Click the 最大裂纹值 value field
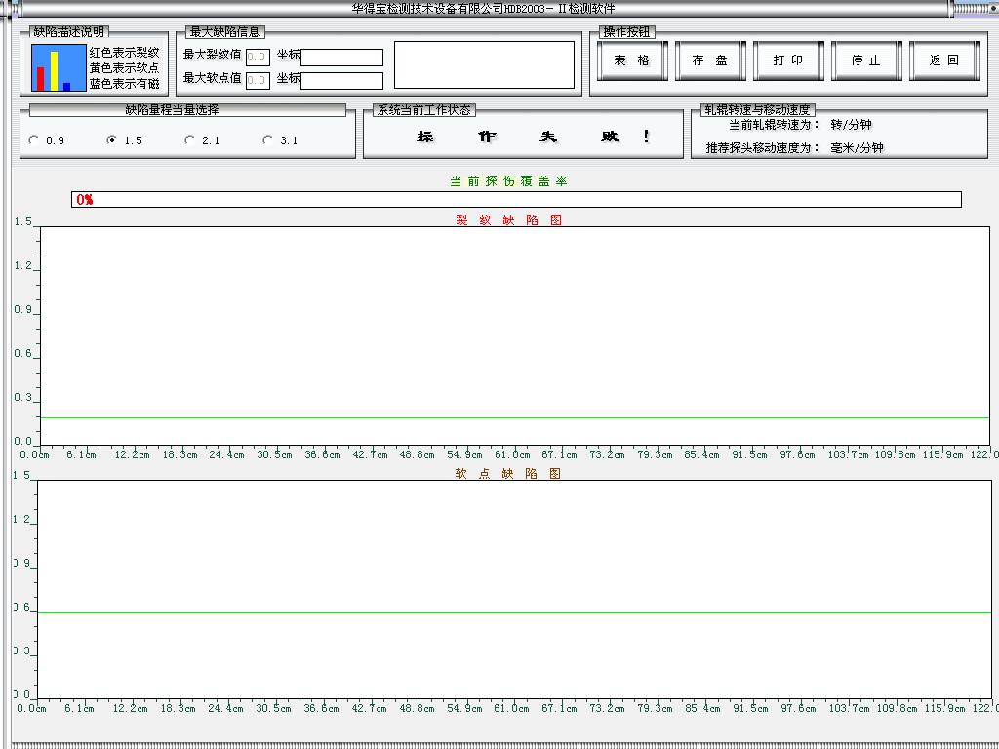This screenshot has height=749, width=999. pyautogui.click(x=258, y=58)
